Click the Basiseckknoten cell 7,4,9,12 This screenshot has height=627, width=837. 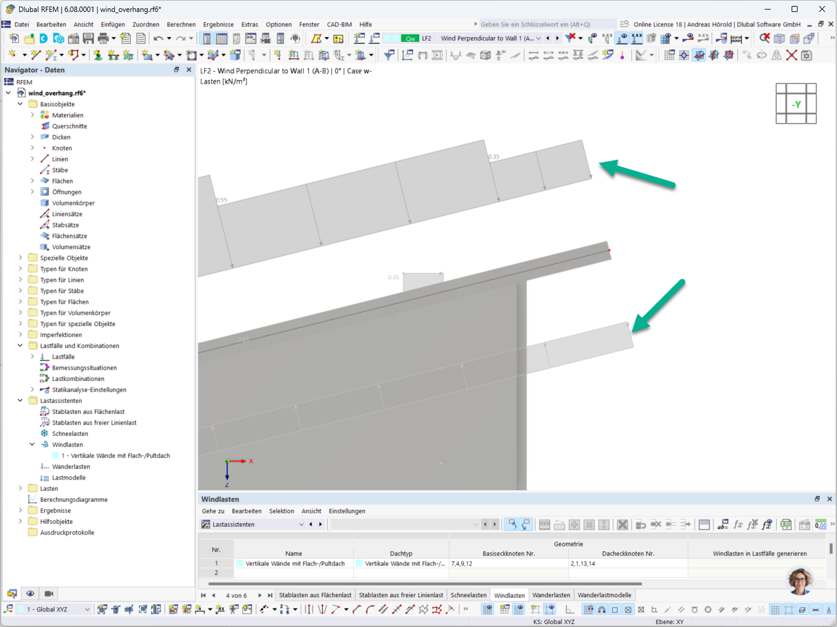coord(508,563)
